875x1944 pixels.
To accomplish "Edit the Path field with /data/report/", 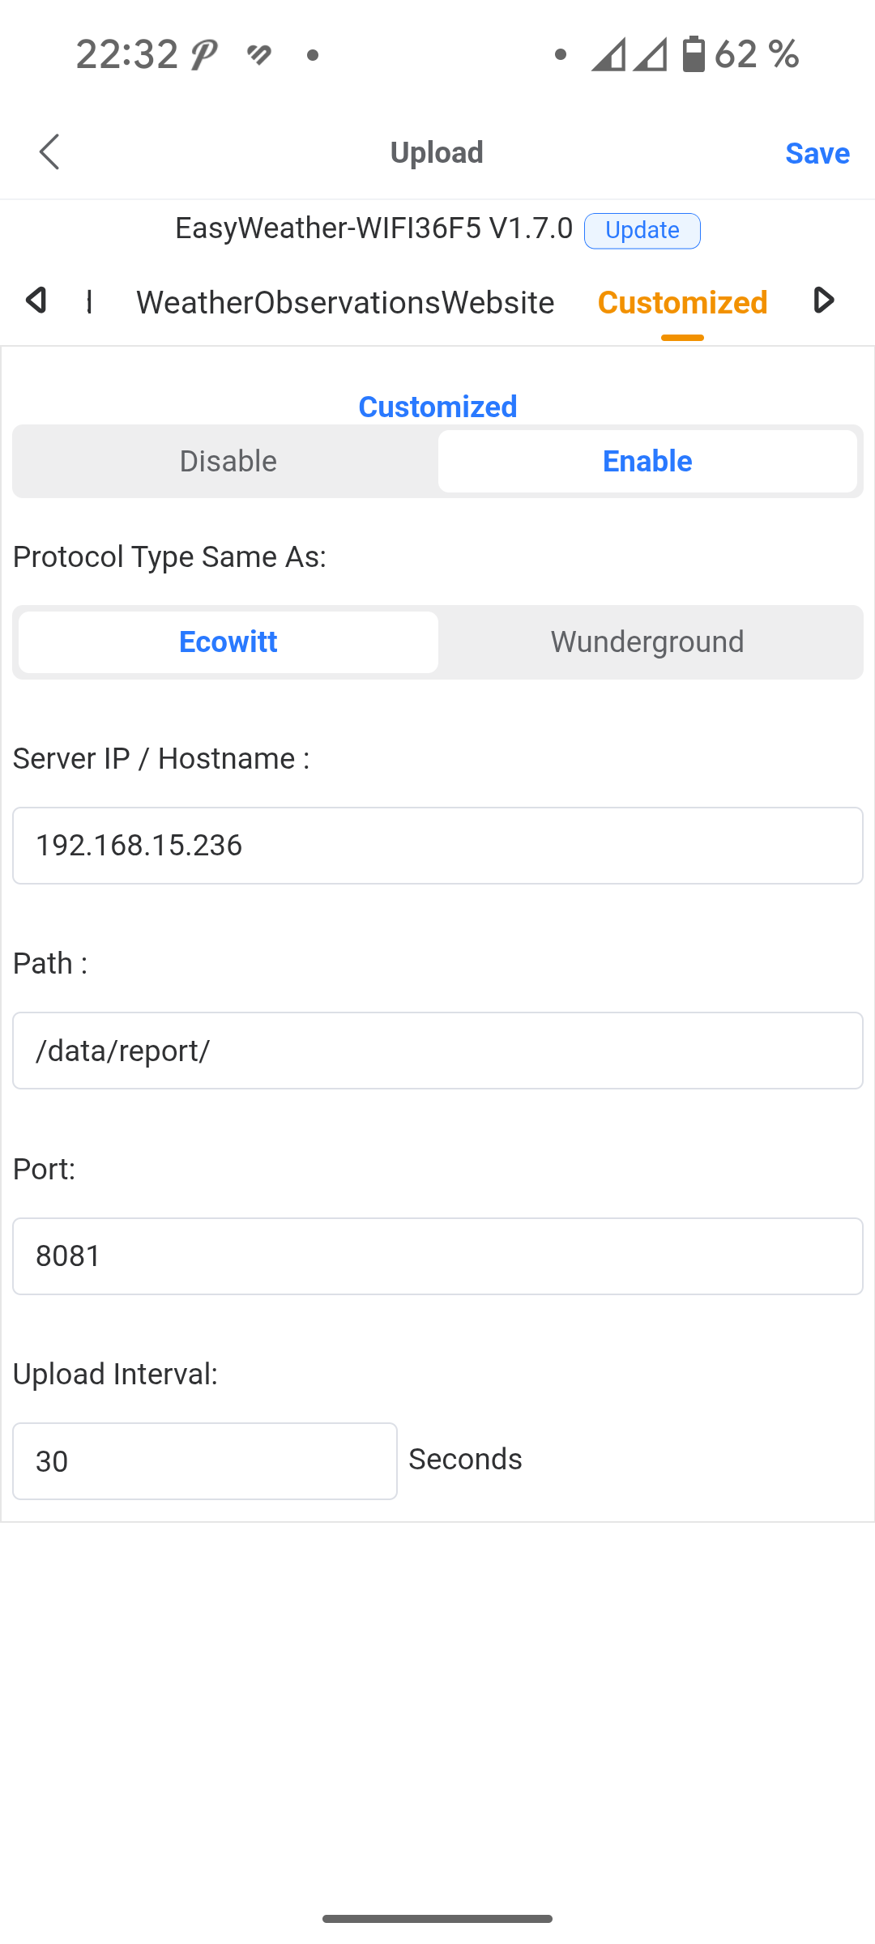I will (437, 1051).
